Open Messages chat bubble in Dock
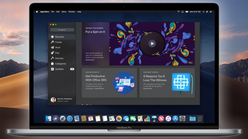248x139 pixels. click(126, 118)
